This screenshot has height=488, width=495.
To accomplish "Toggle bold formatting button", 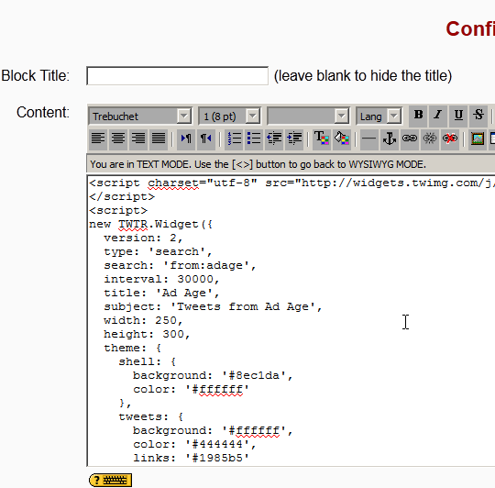I will pos(418,116).
